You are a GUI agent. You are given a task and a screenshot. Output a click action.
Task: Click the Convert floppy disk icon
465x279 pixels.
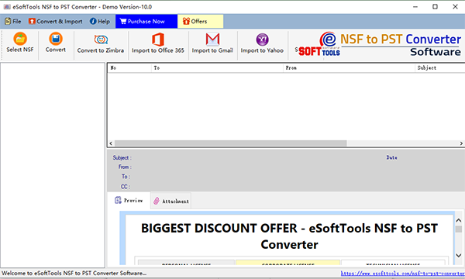pos(56,39)
